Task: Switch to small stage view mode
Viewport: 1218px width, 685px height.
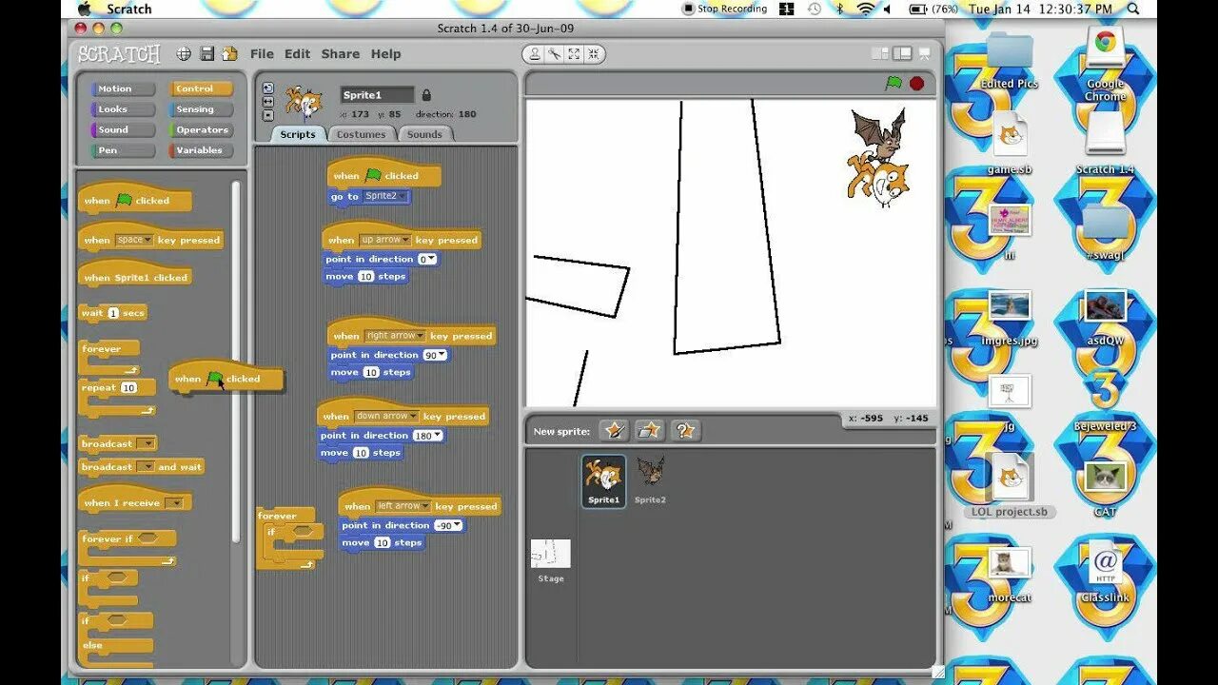Action: click(880, 54)
